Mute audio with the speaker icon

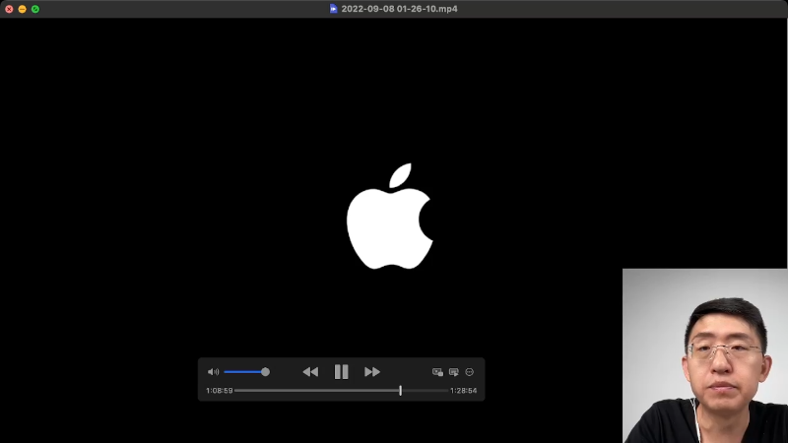tap(213, 372)
